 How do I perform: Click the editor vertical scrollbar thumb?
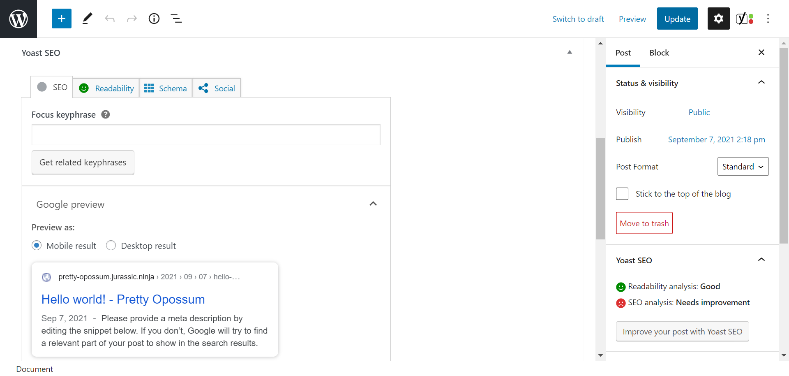(x=600, y=188)
